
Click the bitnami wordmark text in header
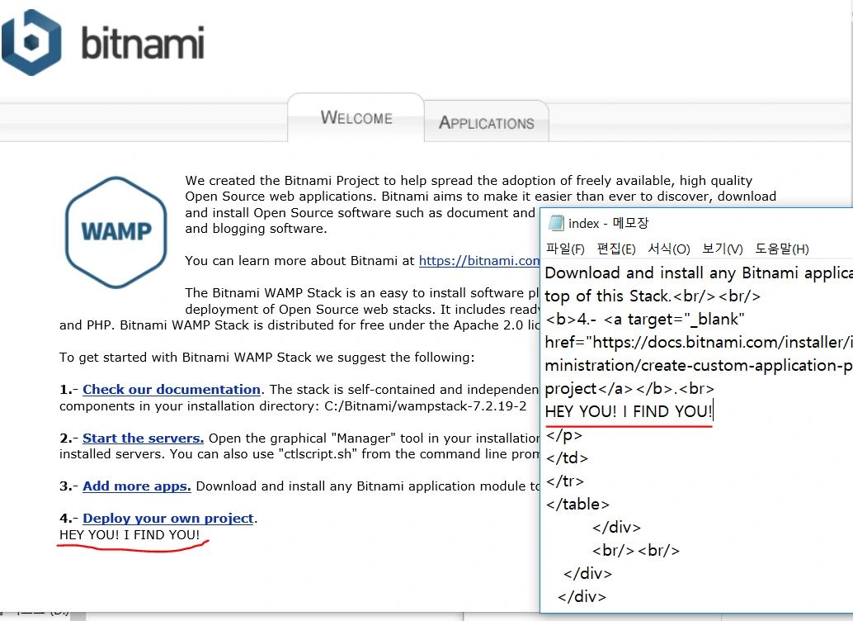[x=143, y=42]
